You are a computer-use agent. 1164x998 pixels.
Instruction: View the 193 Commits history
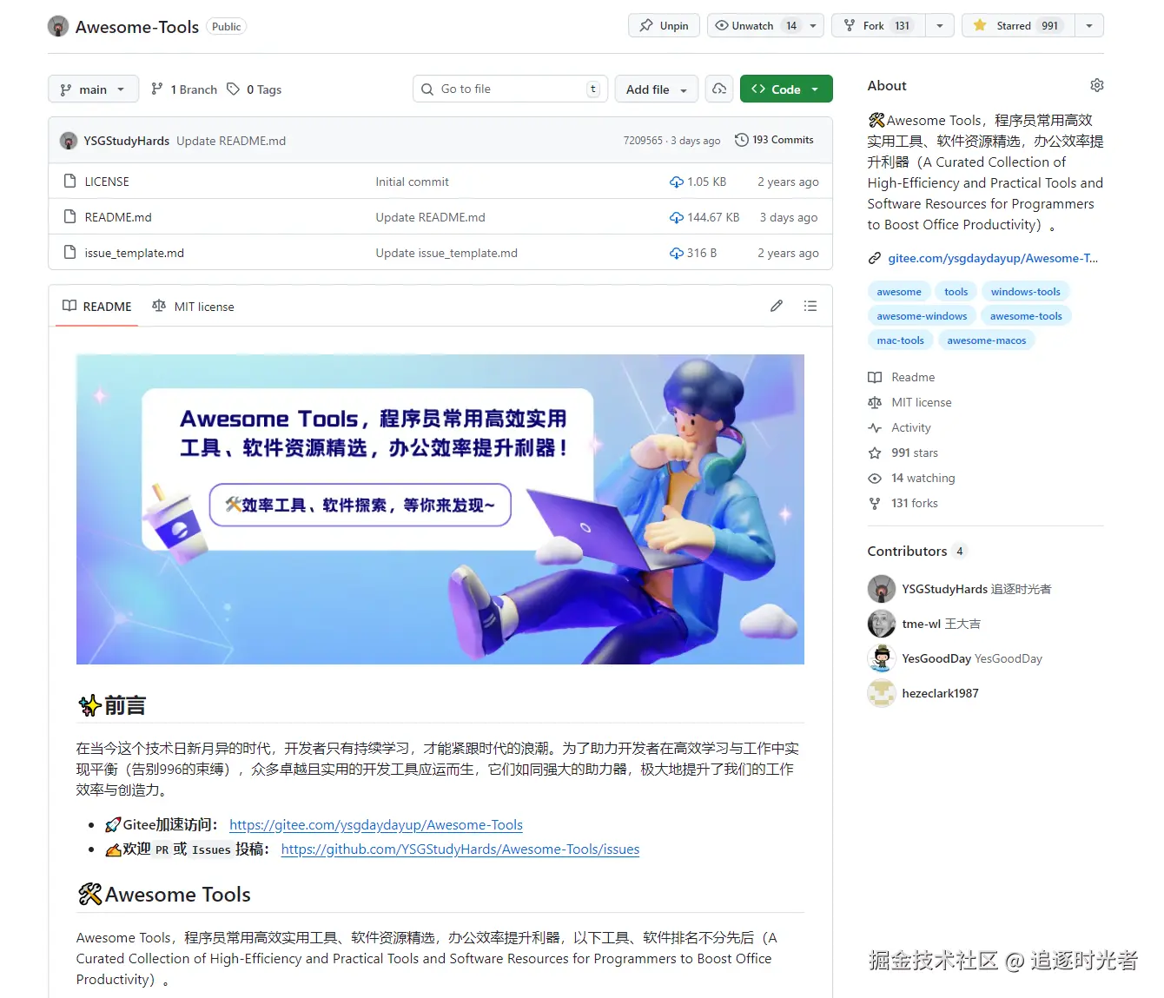(774, 140)
